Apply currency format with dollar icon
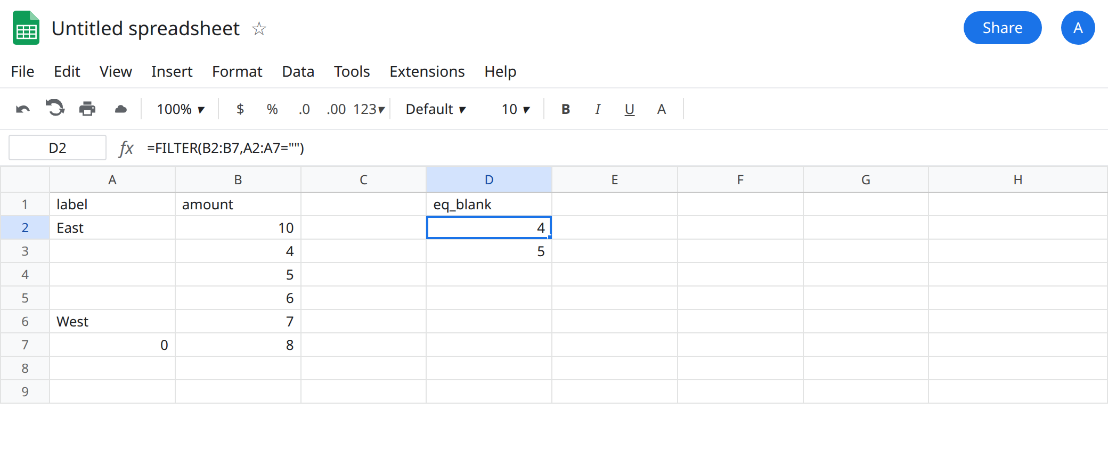1108x458 pixels. [240, 109]
